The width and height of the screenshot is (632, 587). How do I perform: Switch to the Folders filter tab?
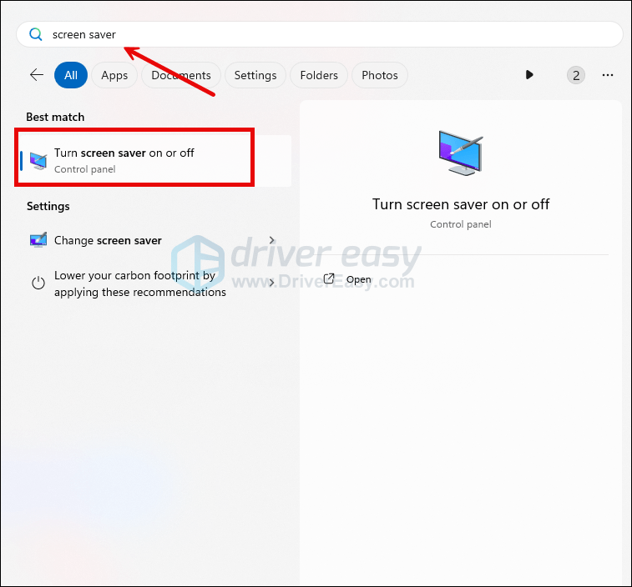point(319,75)
